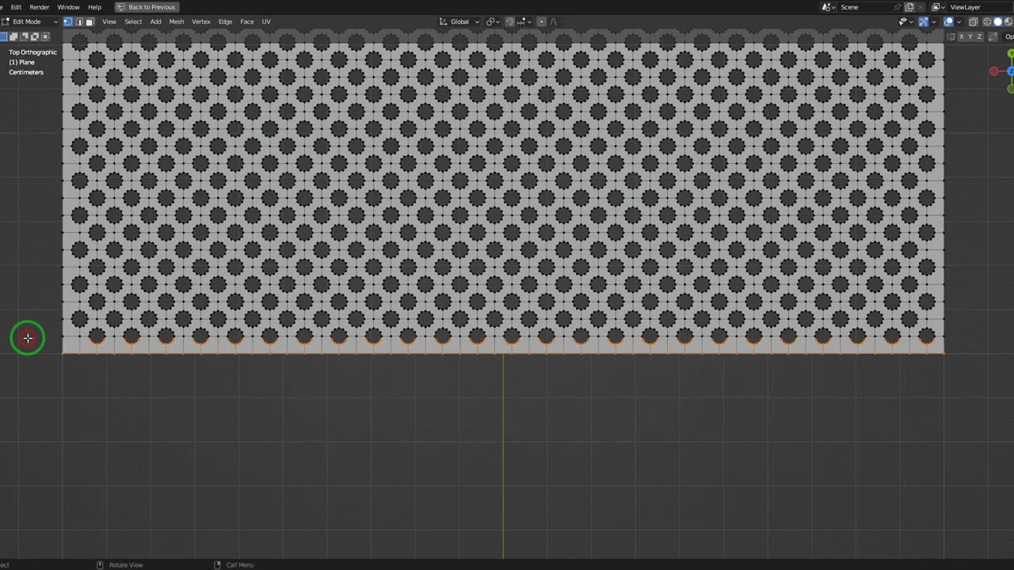The height and width of the screenshot is (570, 1014).
Task: Open the Edge menu
Action: pos(226,21)
